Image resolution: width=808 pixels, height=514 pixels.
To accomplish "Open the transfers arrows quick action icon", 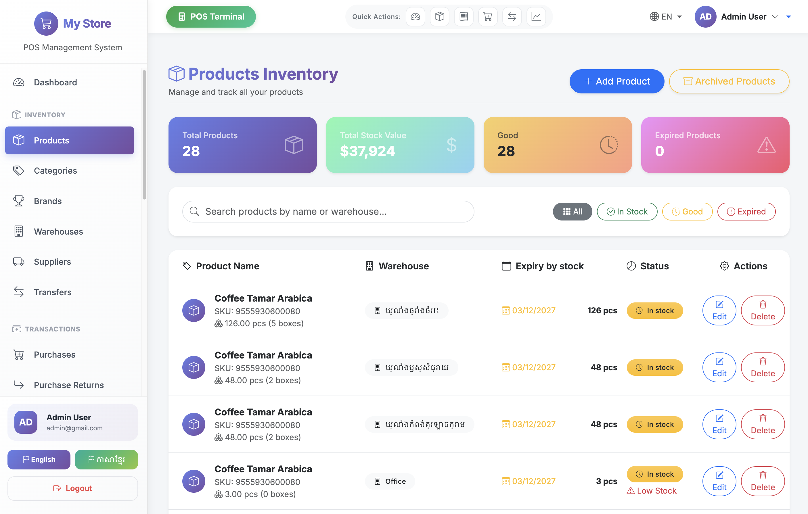I will (x=512, y=16).
